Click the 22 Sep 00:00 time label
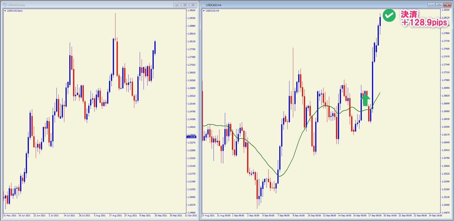The height and width of the screenshot is (221, 454). point(405,215)
